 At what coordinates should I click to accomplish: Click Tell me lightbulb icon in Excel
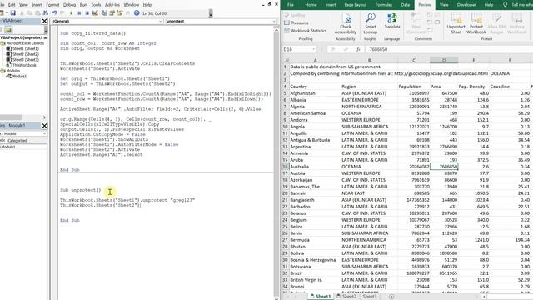(506, 5)
